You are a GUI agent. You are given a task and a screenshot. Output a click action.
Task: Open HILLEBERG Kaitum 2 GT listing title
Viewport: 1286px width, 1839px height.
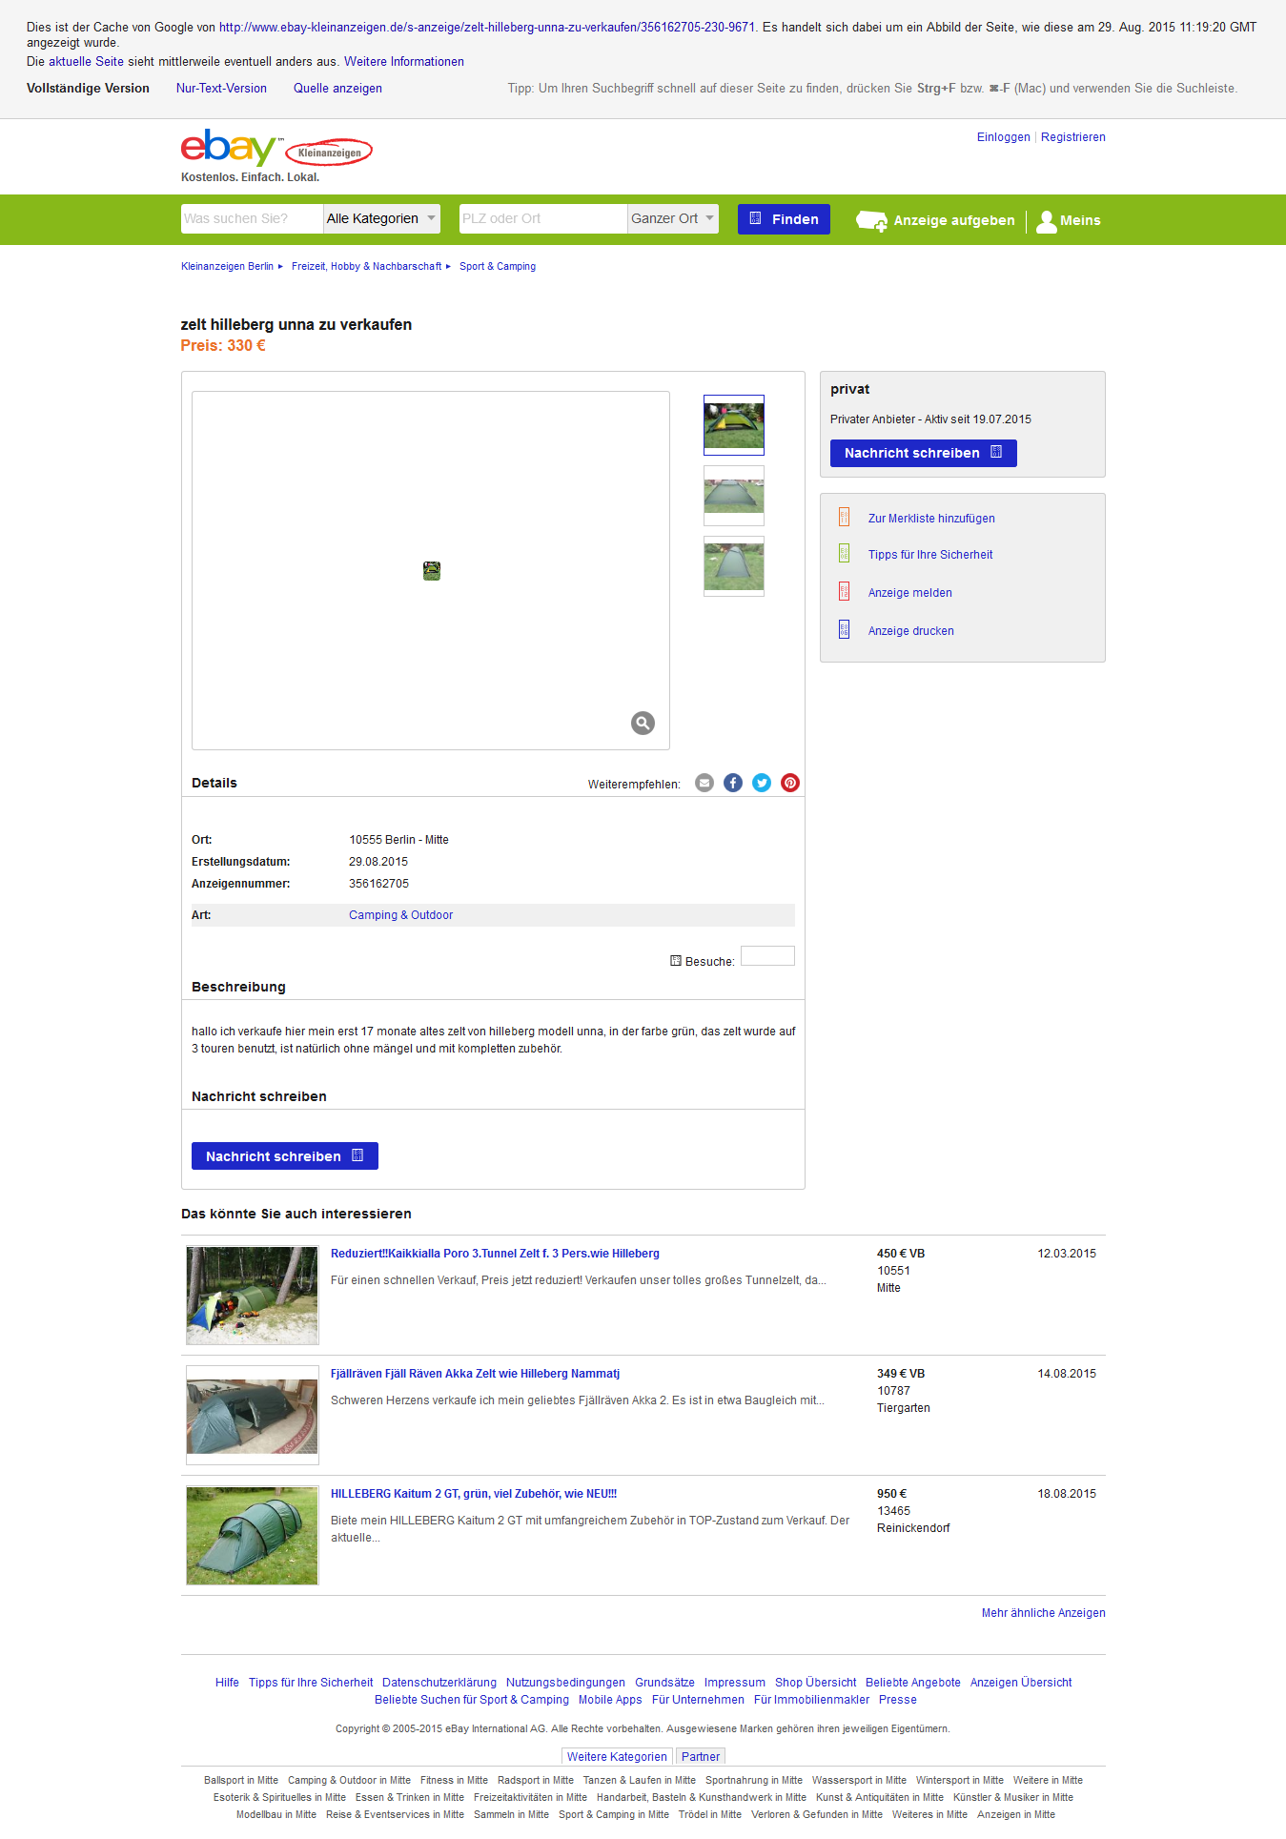pyautogui.click(x=474, y=1493)
